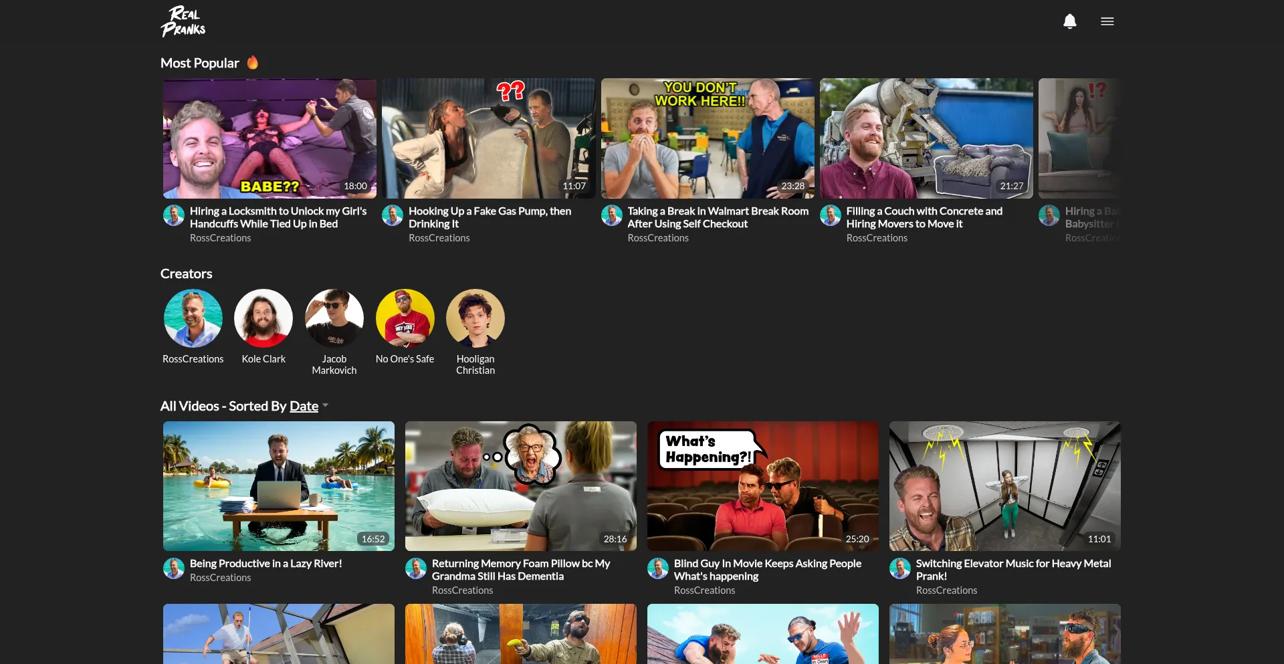Play the Lazy River video thumbnail
Viewport: 1284px width, 664px height.
[279, 486]
